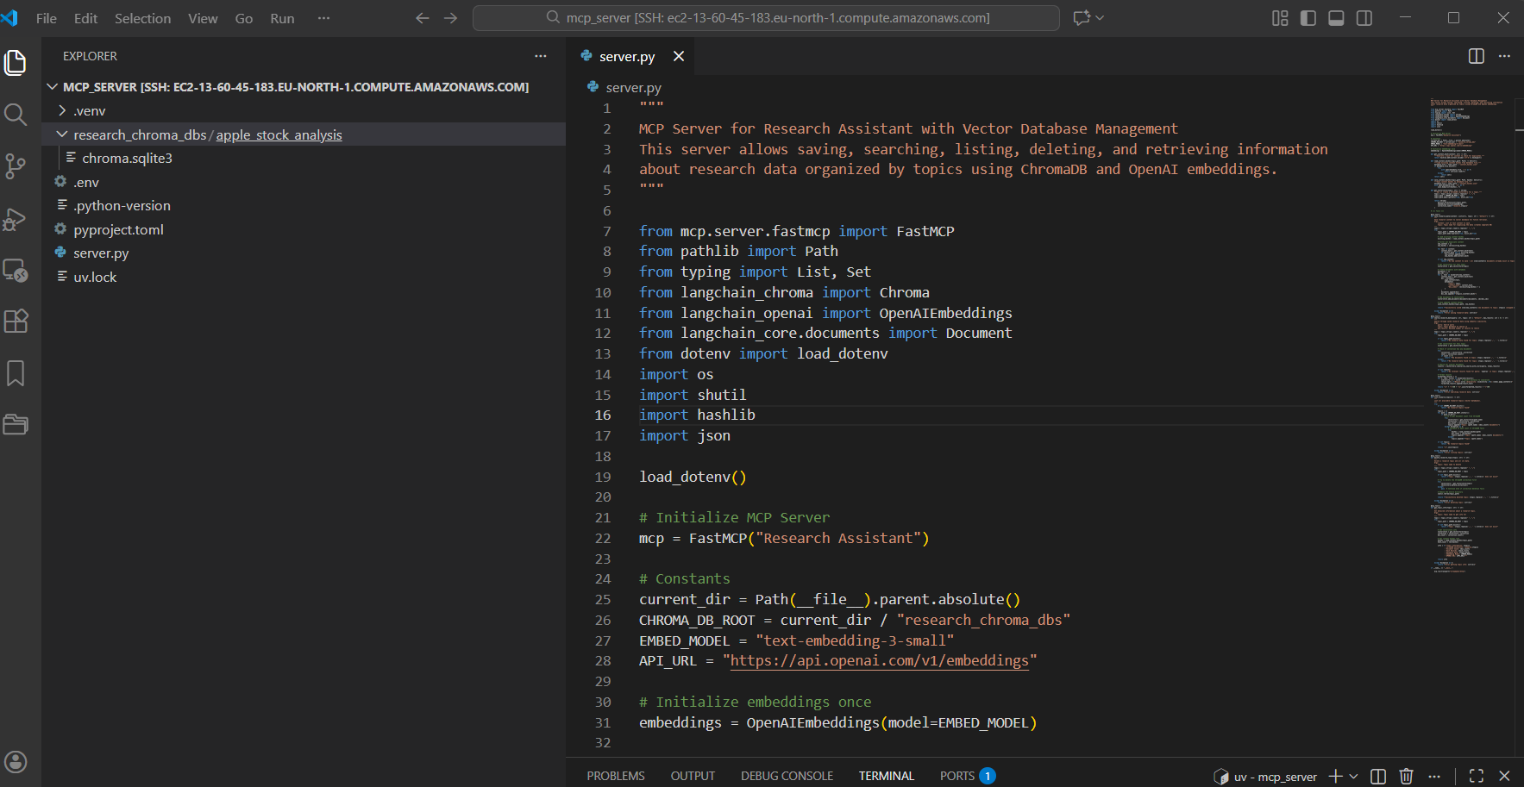Screen dimensions: 1524x787
Task: Open terminal panel More Actions ellipsis
Action: pyautogui.click(x=1434, y=776)
